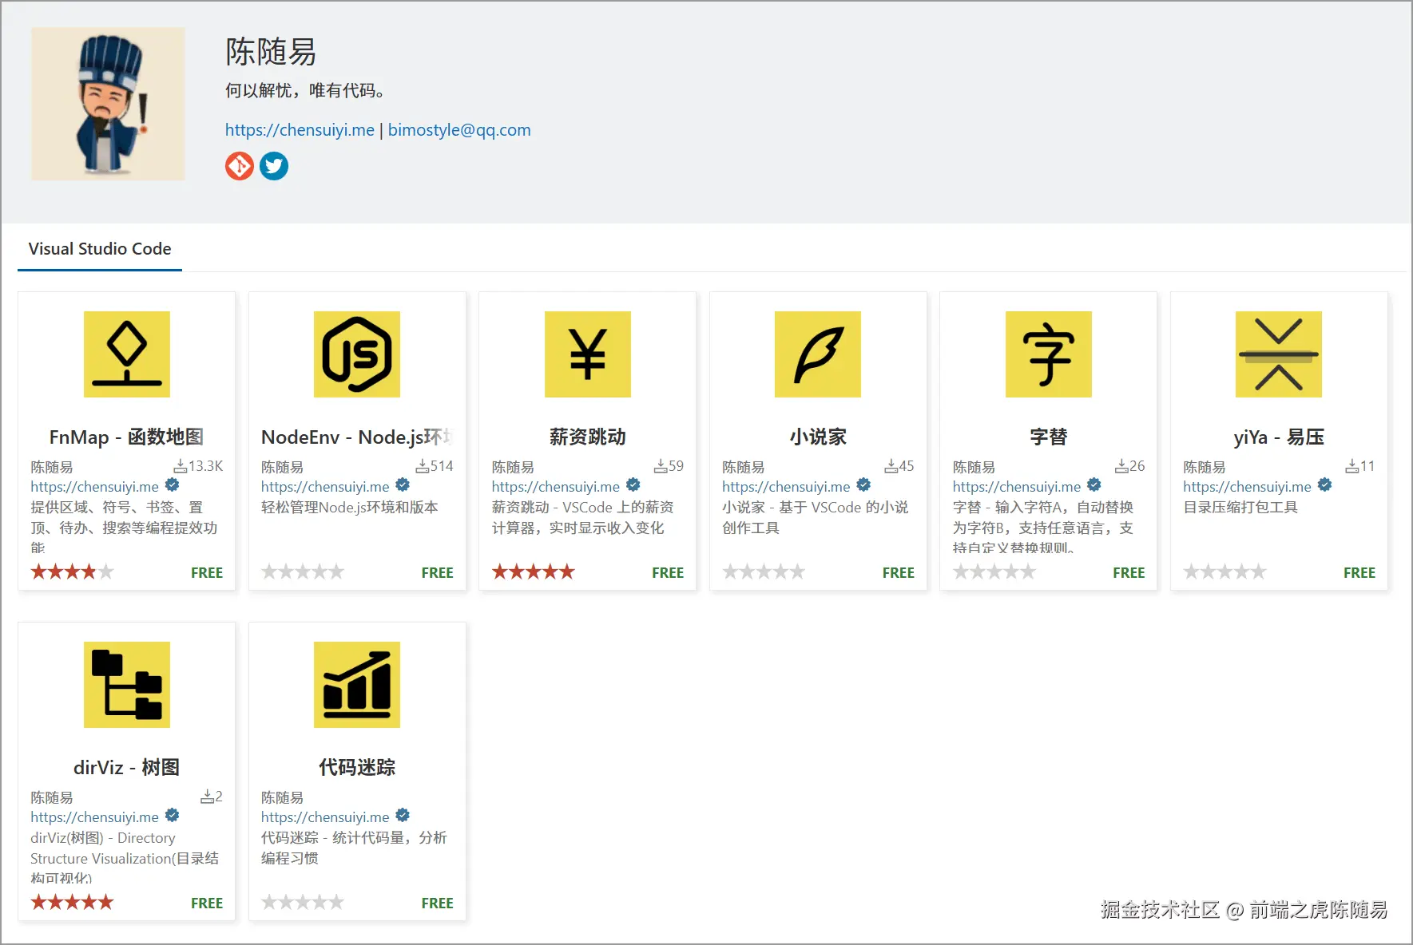Click verified badge on dirViz card
This screenshot has width=1413, height=945.
[x=172, y=816]
